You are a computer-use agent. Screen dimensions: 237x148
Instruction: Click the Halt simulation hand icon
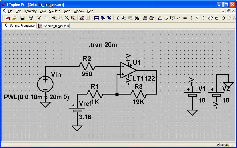coord(46,18)
